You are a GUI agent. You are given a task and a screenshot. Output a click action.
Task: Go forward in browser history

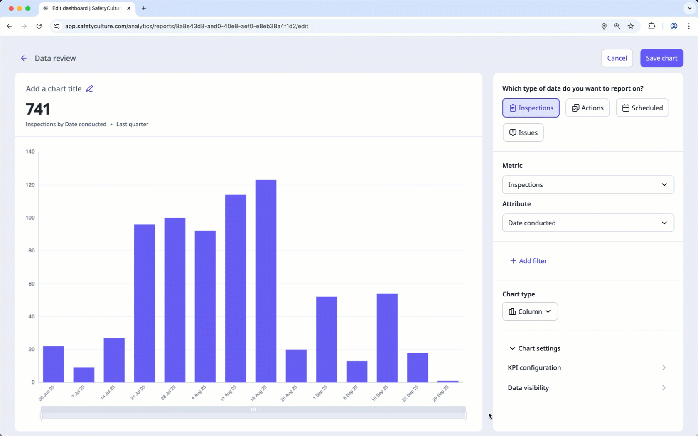[24, 26]
